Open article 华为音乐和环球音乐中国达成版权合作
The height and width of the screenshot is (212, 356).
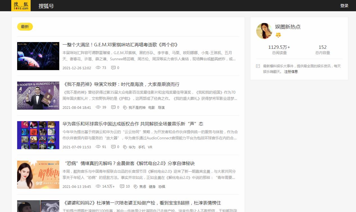click(133, 124)
